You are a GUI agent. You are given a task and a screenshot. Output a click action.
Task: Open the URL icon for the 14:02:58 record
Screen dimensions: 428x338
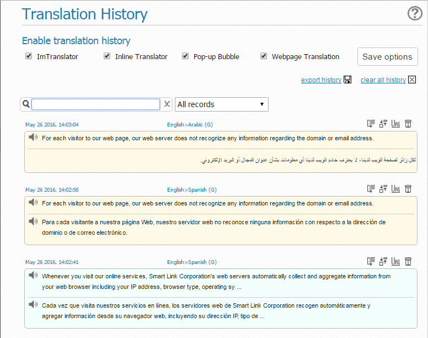tap(395, 189)
